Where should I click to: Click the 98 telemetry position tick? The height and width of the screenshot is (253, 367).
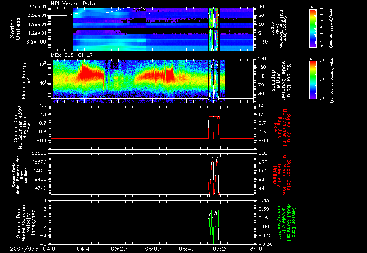point(261,179)
